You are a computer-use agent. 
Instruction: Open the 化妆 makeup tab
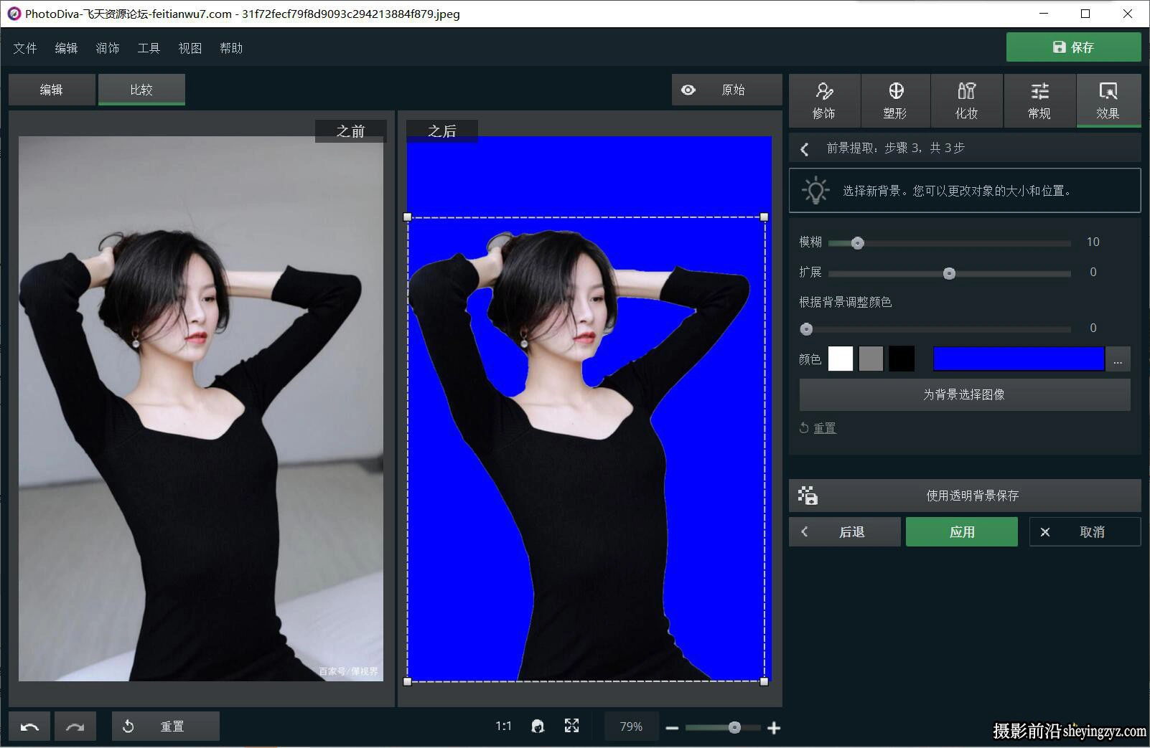coord(966,100)
